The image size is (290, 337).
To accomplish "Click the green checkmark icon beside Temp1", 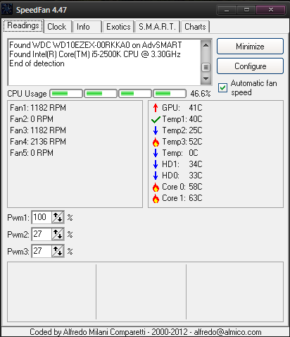I will (156, 120).
